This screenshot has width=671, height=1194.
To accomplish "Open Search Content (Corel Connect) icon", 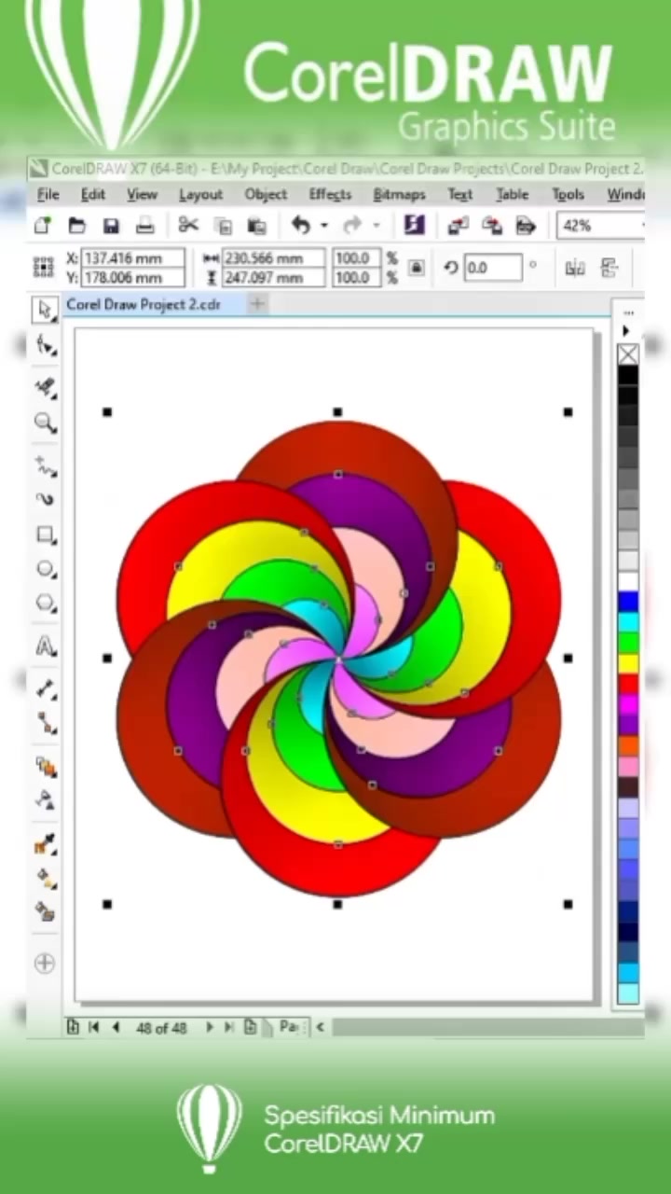I will (x=414, y=225).
